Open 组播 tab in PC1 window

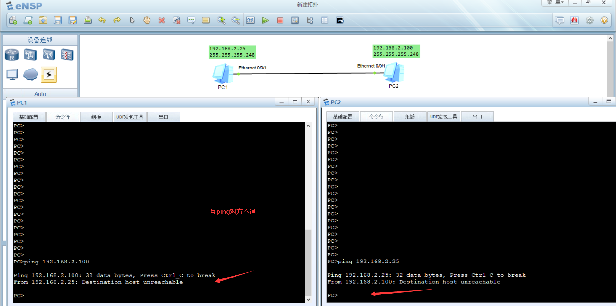coord(96,117)
